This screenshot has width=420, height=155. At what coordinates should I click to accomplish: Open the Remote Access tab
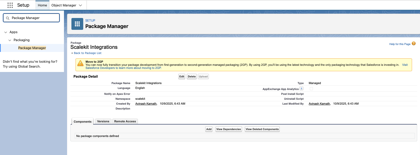point(125,121)
